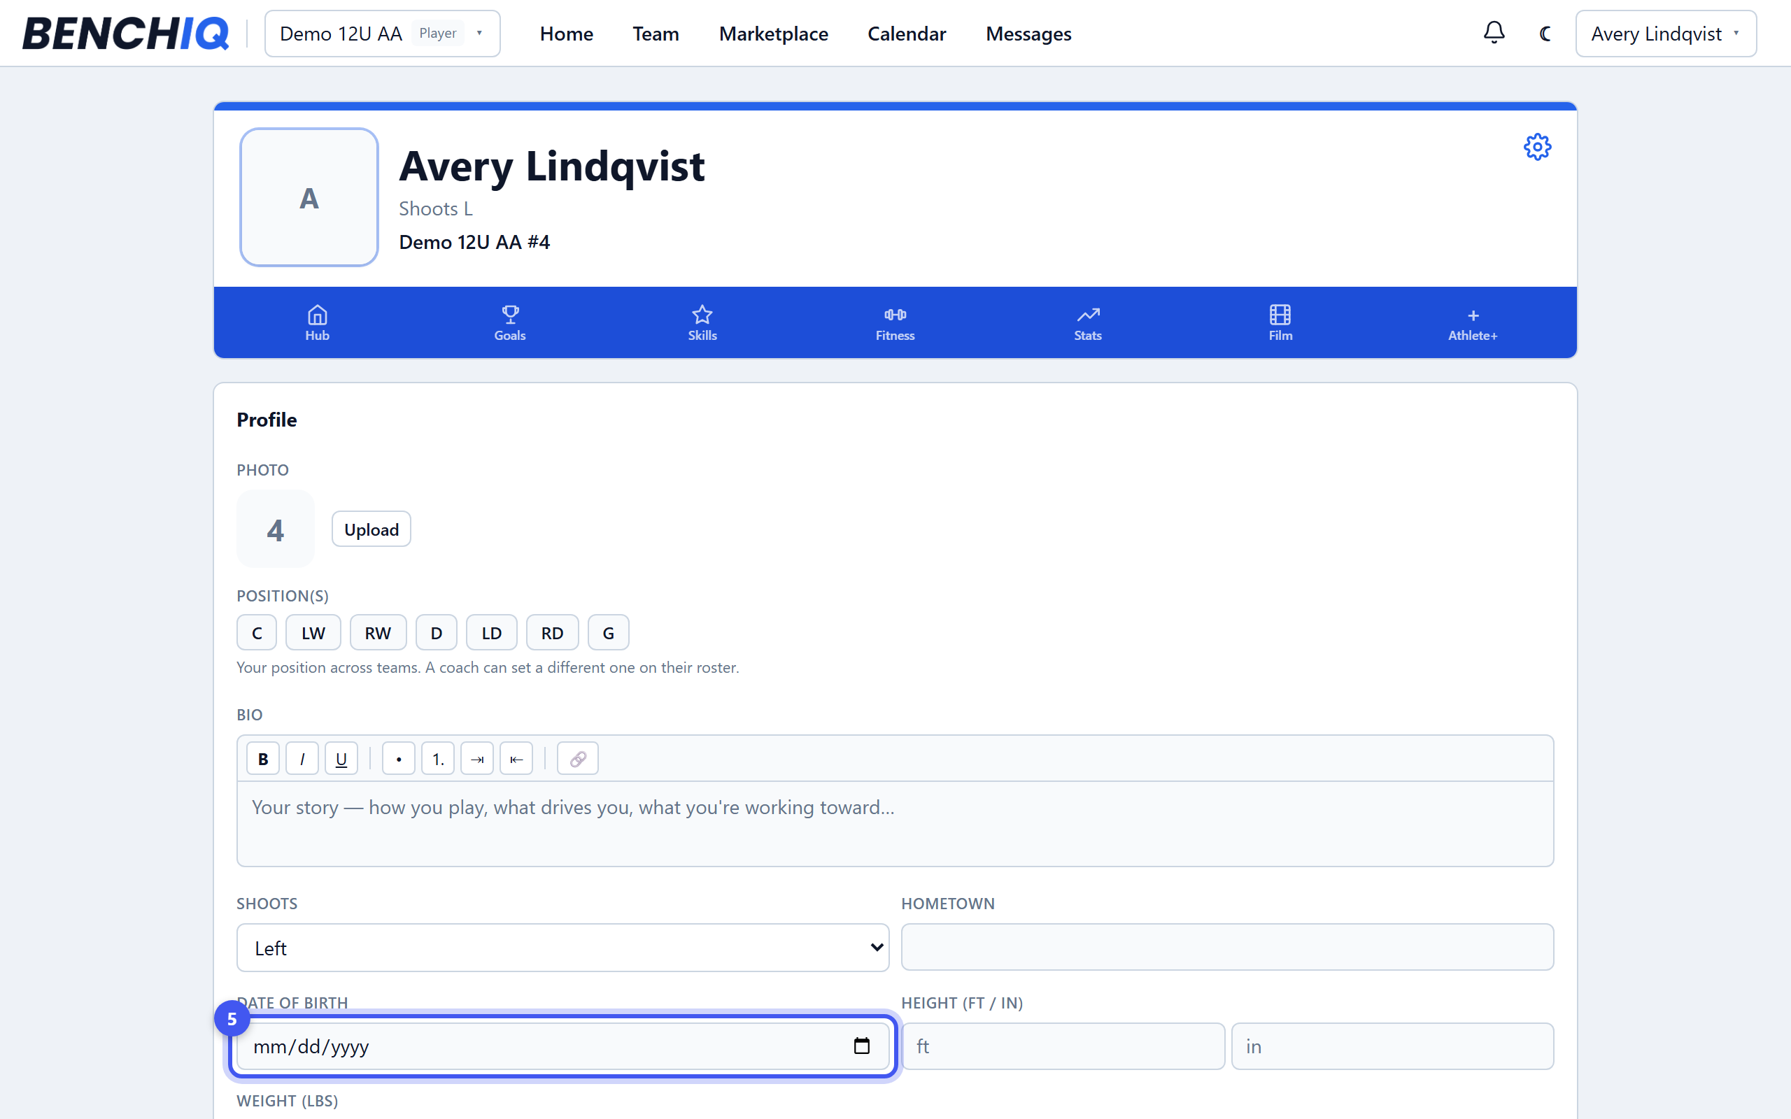Select the RW position

coord(378,633)
